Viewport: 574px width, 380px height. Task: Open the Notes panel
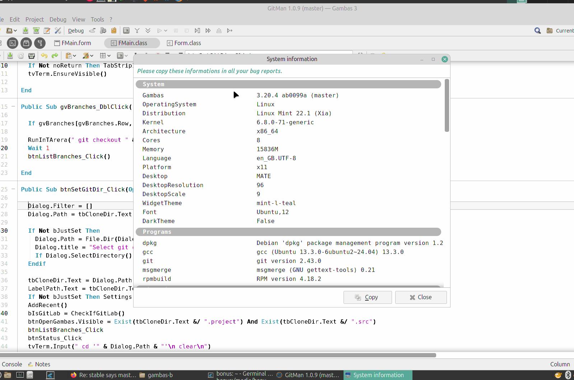(x=39, y=364)
